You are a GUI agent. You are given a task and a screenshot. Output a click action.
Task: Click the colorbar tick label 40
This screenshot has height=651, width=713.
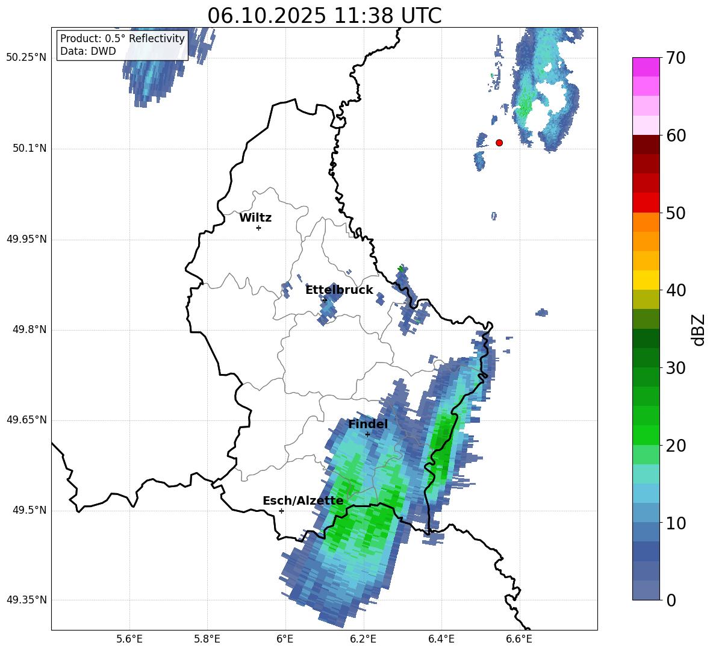676,290
